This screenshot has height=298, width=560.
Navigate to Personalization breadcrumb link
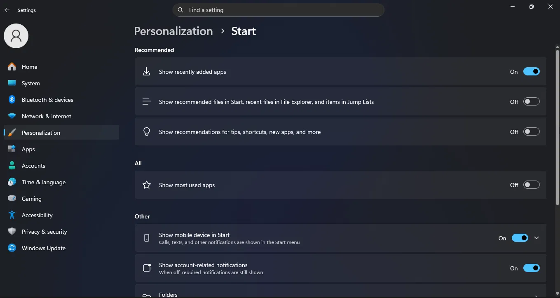point(173,31)
